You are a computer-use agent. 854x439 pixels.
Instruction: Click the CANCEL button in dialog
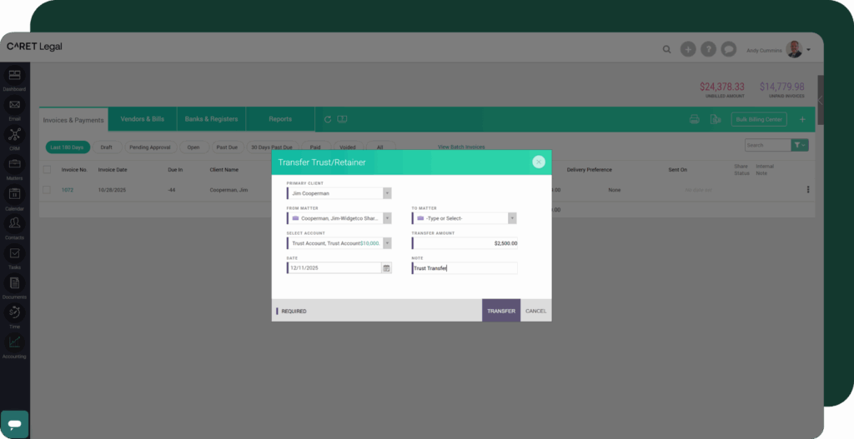point(536,312)
